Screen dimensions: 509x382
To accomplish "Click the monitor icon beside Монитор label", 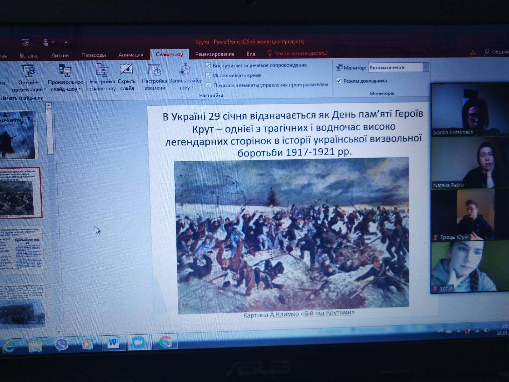I will click(339, 67).
